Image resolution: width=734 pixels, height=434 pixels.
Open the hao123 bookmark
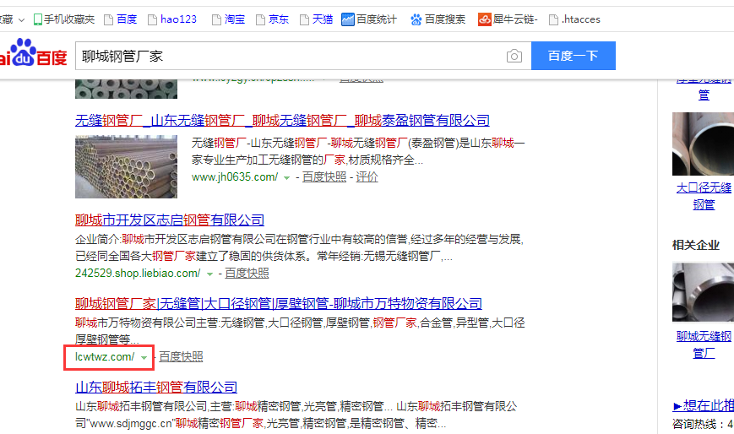pyautogui.click(x=172, y=19)
